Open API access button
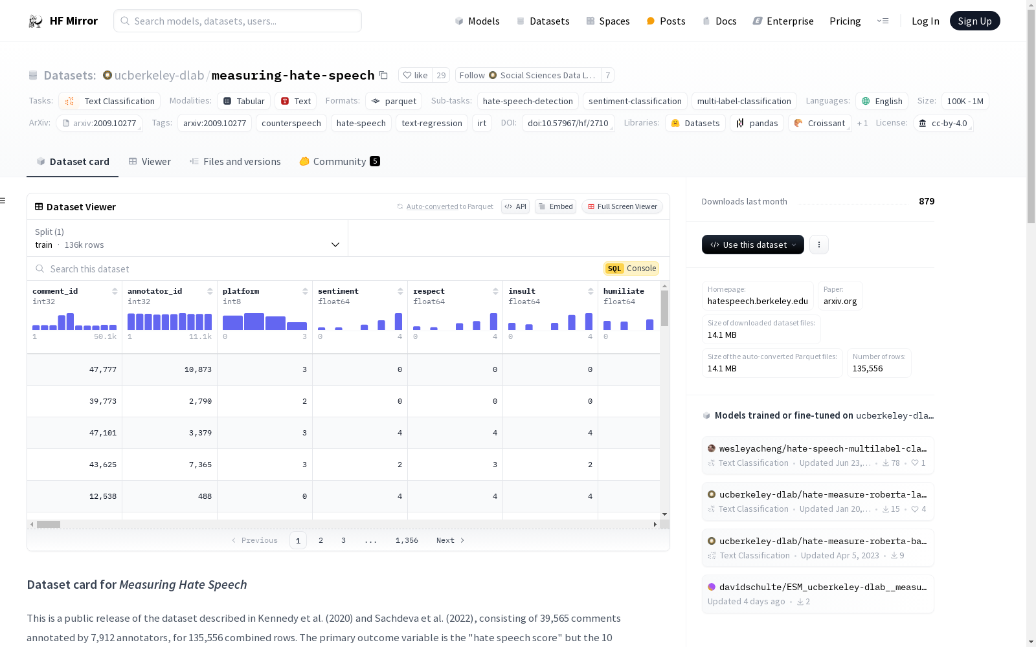 (x=515, y=206)
